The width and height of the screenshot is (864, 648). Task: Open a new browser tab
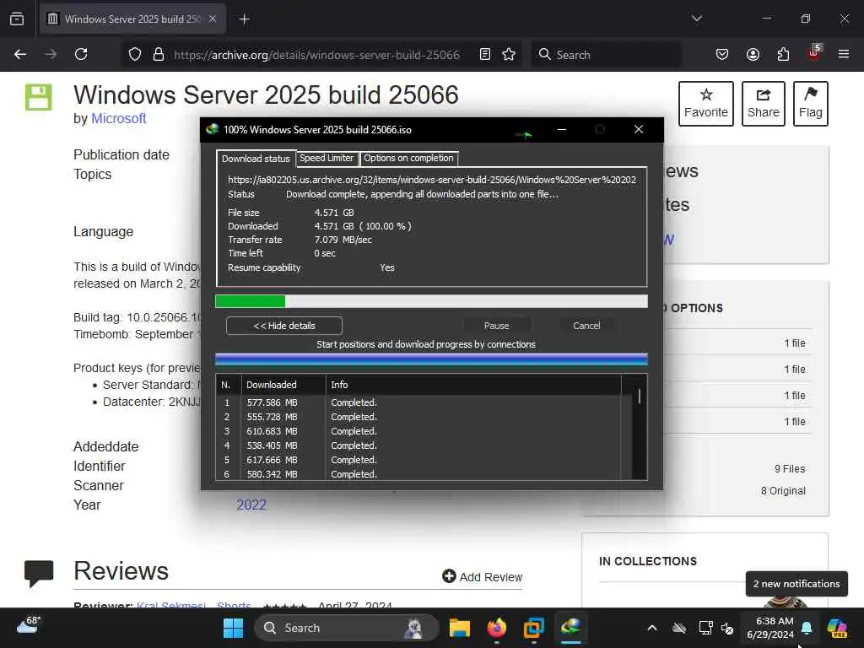click(244, 19)
